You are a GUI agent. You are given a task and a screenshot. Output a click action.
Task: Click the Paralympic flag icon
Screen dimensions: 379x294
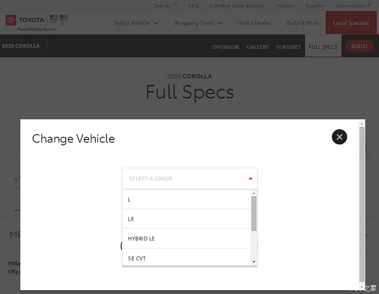pos(64,20)
